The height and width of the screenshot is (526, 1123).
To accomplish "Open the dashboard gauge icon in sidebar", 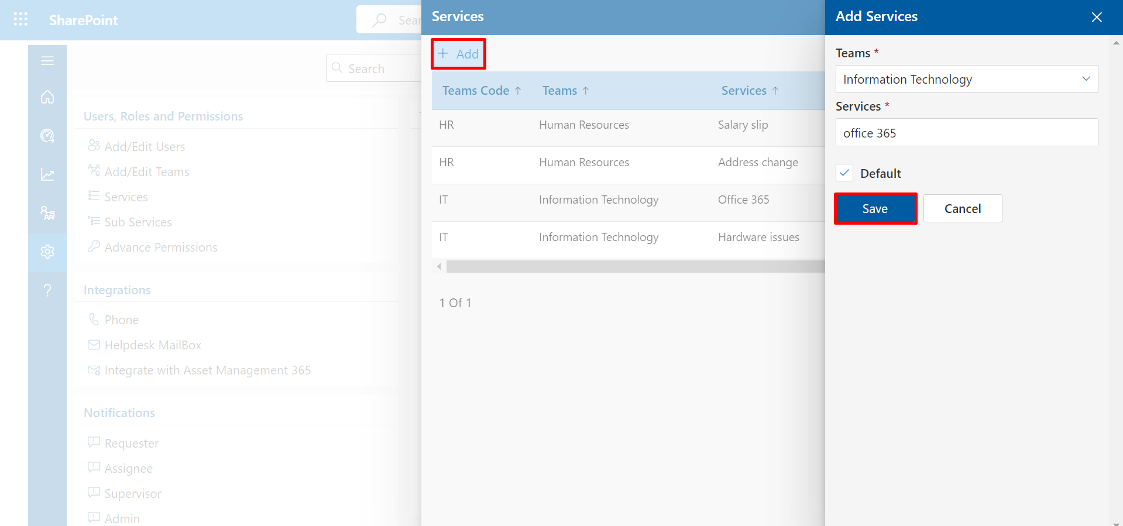I will pos(47,136).
